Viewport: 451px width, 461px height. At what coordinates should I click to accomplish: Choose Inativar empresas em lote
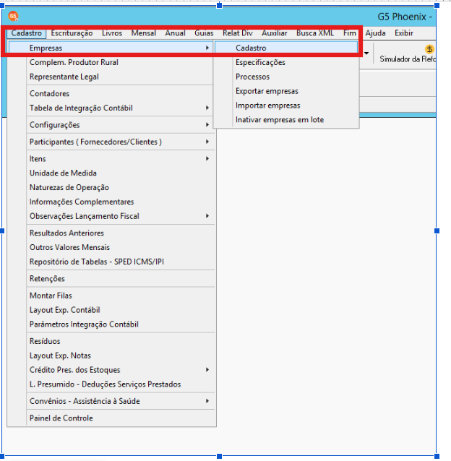(x=286, y=120)
